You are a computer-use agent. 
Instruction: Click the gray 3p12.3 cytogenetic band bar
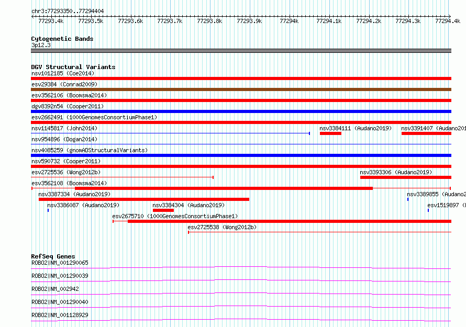[x=241, y=51]
